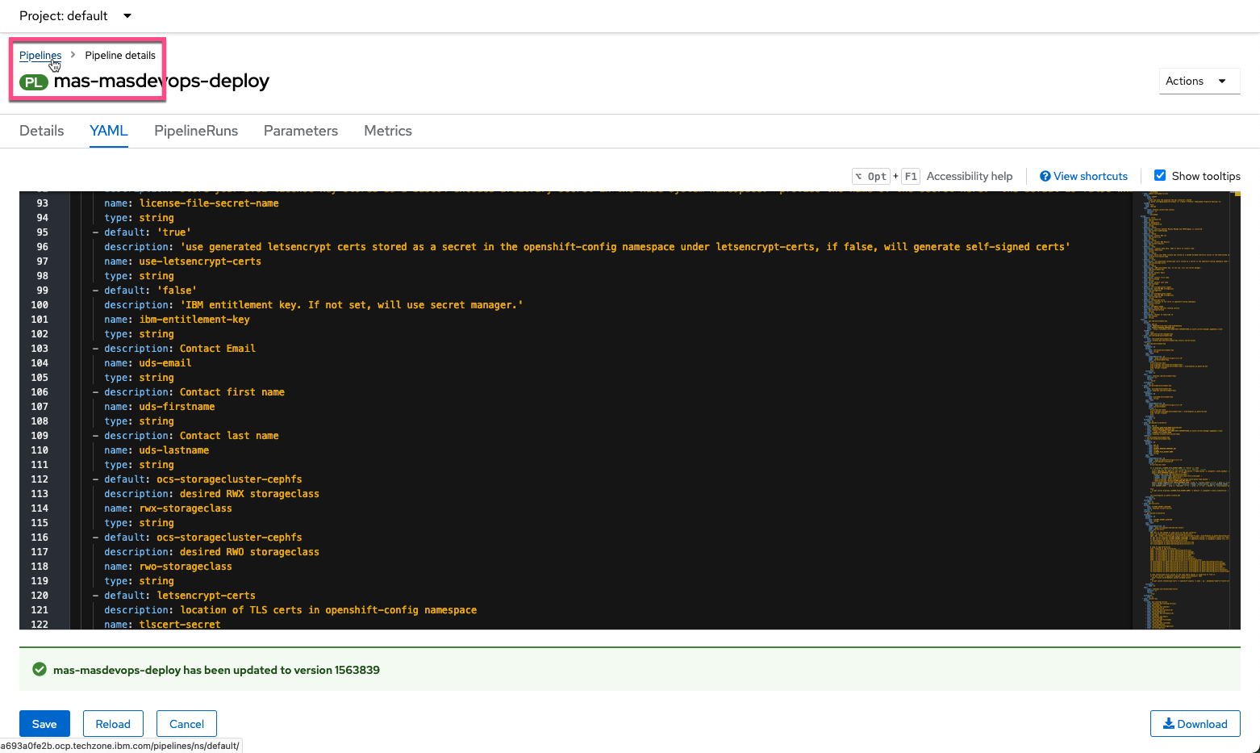Screen dimensions: 1260x753
Task: Click the 'name: license-file-secret-name' line
Action: tap(191, 203)
